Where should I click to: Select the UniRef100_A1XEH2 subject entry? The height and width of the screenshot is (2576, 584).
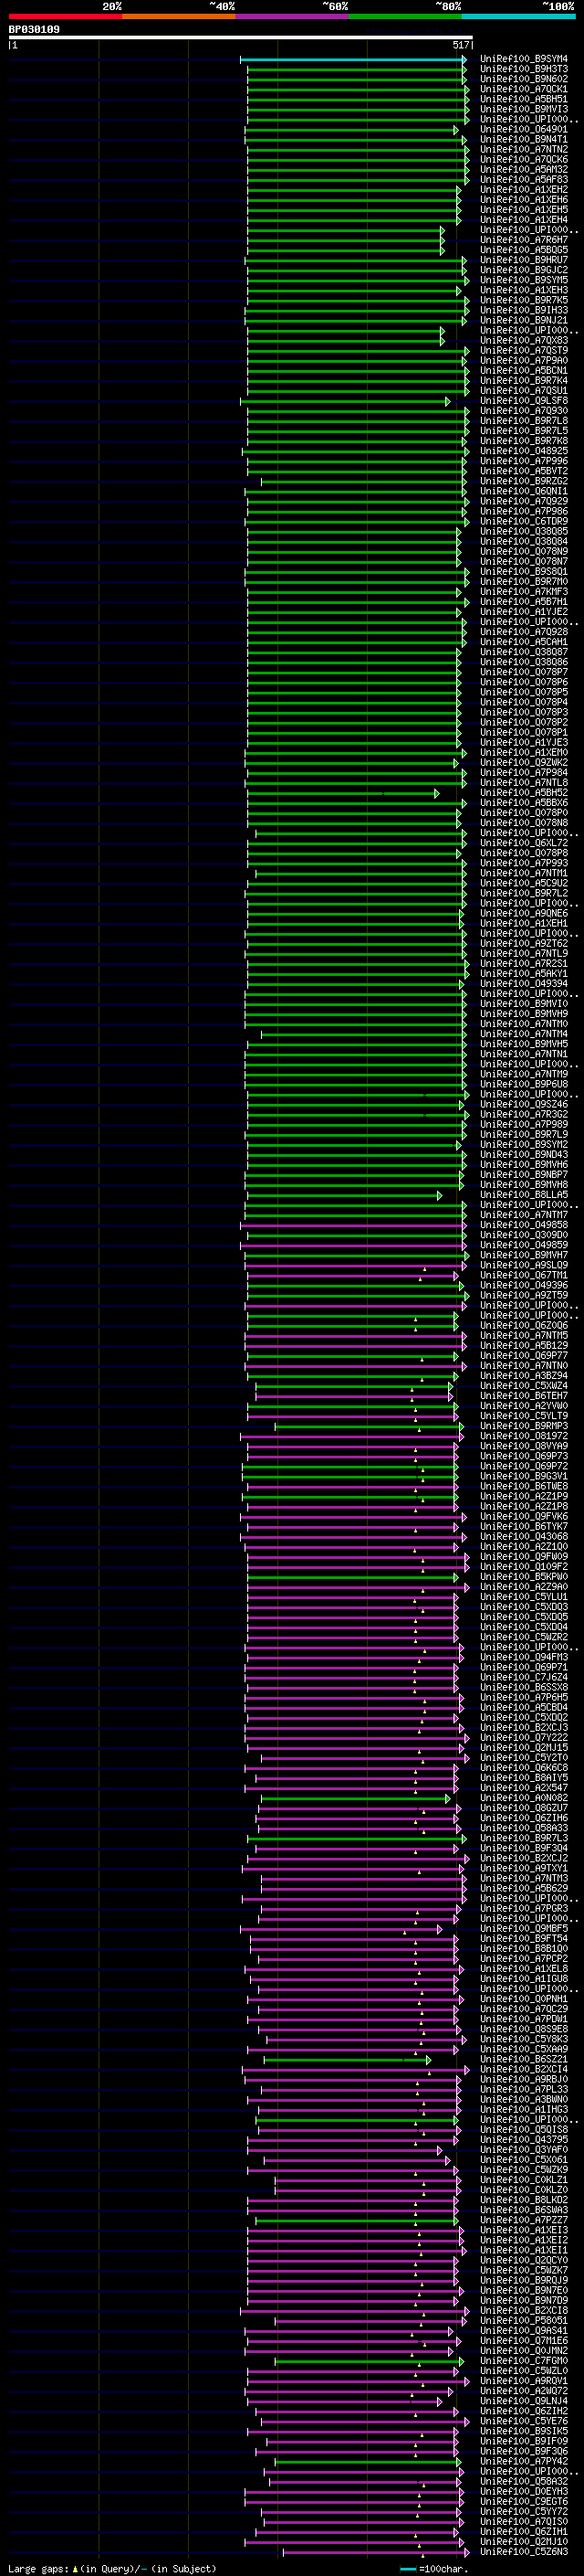pos(524,190)
